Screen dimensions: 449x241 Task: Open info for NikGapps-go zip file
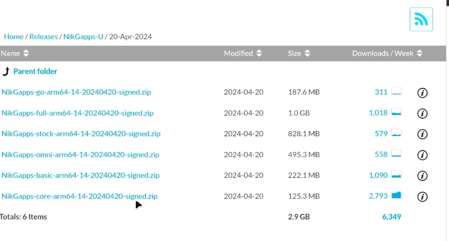[422, 93]
